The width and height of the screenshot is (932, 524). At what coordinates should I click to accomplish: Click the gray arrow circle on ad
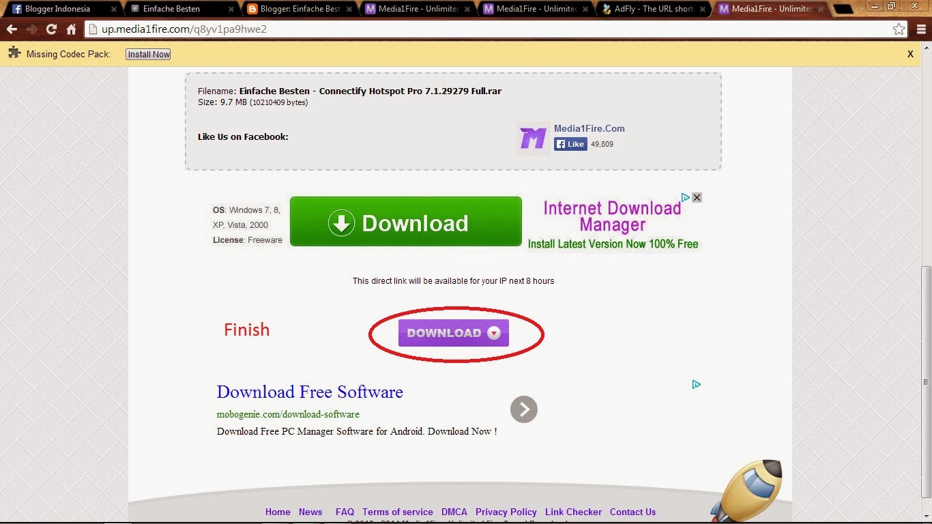(524, 409)
